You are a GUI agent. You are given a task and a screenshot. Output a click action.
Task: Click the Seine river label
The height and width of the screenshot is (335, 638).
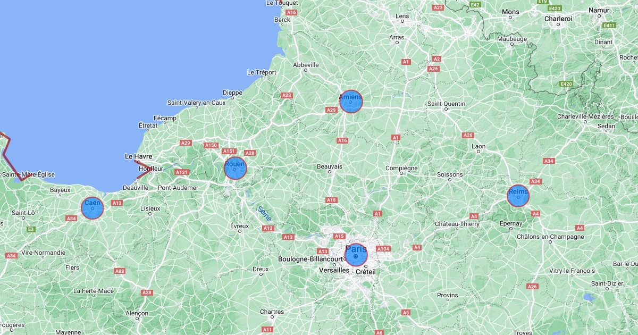tap(264, 213)
